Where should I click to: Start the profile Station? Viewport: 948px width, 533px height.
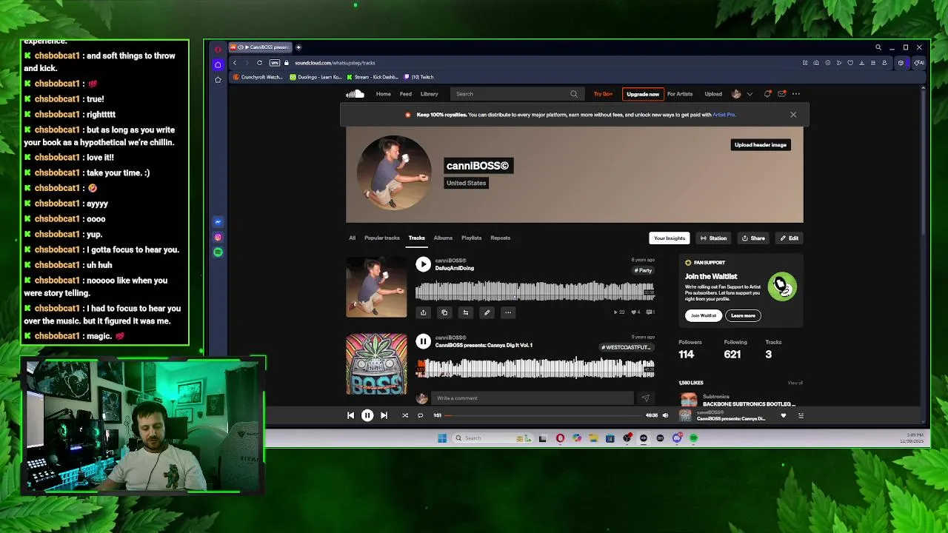tap(714, 238)
